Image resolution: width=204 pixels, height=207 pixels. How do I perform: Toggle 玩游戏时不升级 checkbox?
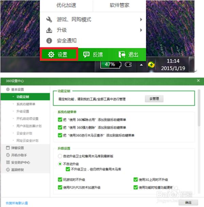60,179
